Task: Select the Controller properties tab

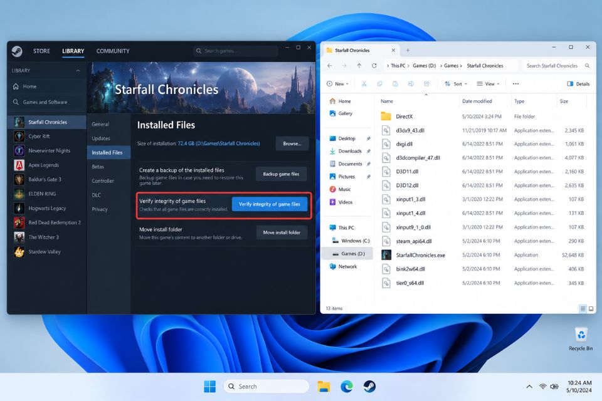Action: [x=103, y=181]
